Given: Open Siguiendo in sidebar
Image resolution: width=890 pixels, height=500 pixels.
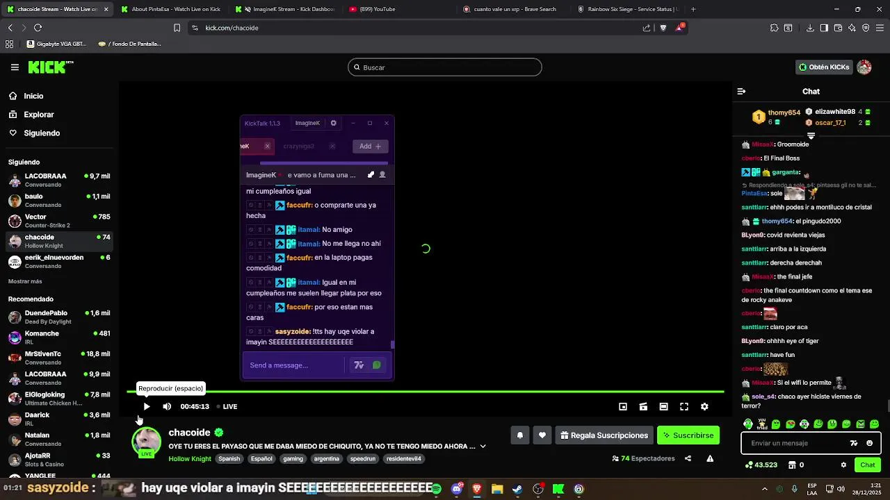Looking at the screenshot, I should tap(42, 133).
